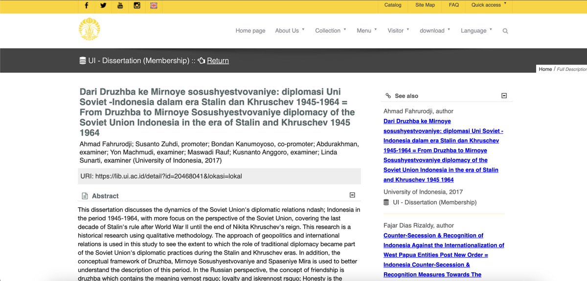The image size is (587, 281).
Task: Open the FAQ link
Action: point(454,5)
